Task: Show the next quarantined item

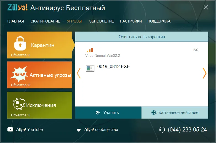Action: click(x=205, y=73)
